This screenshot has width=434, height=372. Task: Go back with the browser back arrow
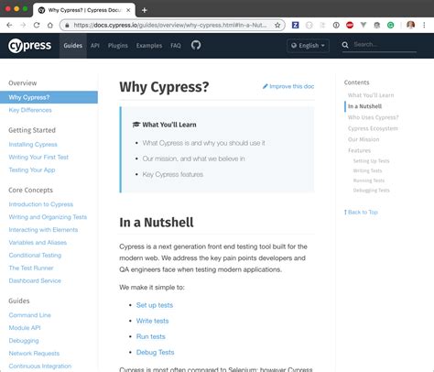(9, 25)
